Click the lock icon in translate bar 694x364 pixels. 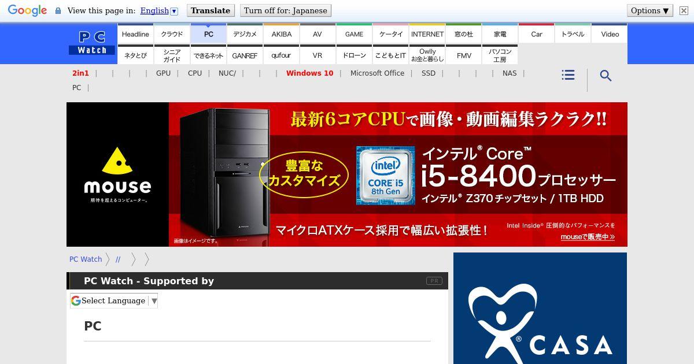[x=58, y=10]
